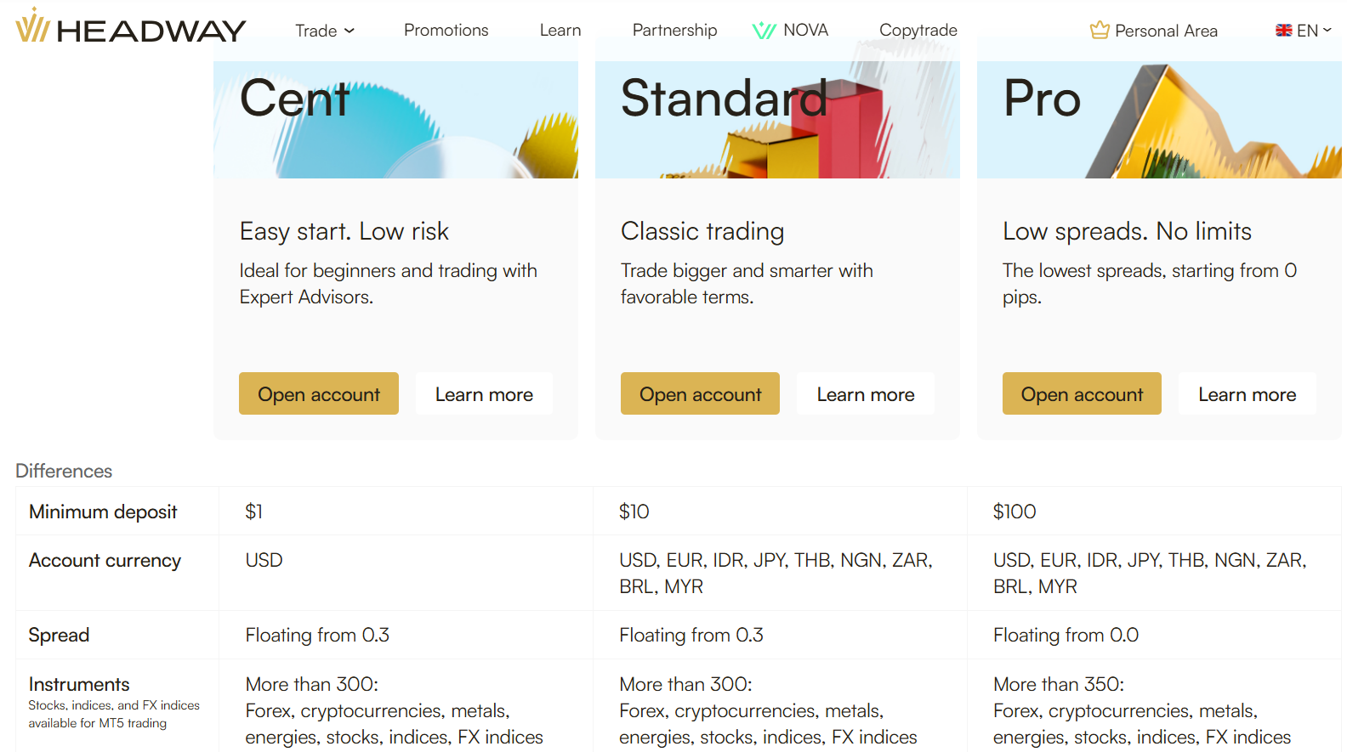
Task: Open the Partnership navigation item
Action: coord(674,31)
